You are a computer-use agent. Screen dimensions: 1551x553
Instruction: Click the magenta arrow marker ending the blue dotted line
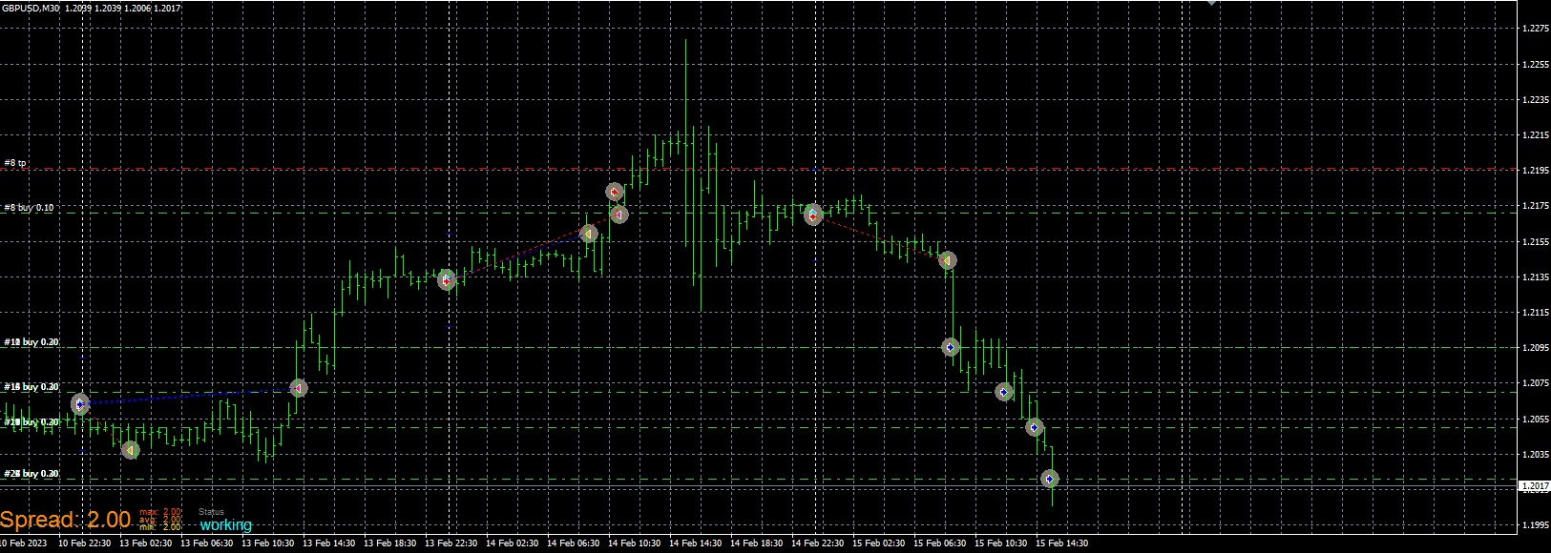point(299,388)
